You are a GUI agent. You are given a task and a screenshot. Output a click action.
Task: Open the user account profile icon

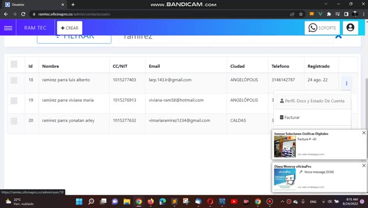(350, 28)
